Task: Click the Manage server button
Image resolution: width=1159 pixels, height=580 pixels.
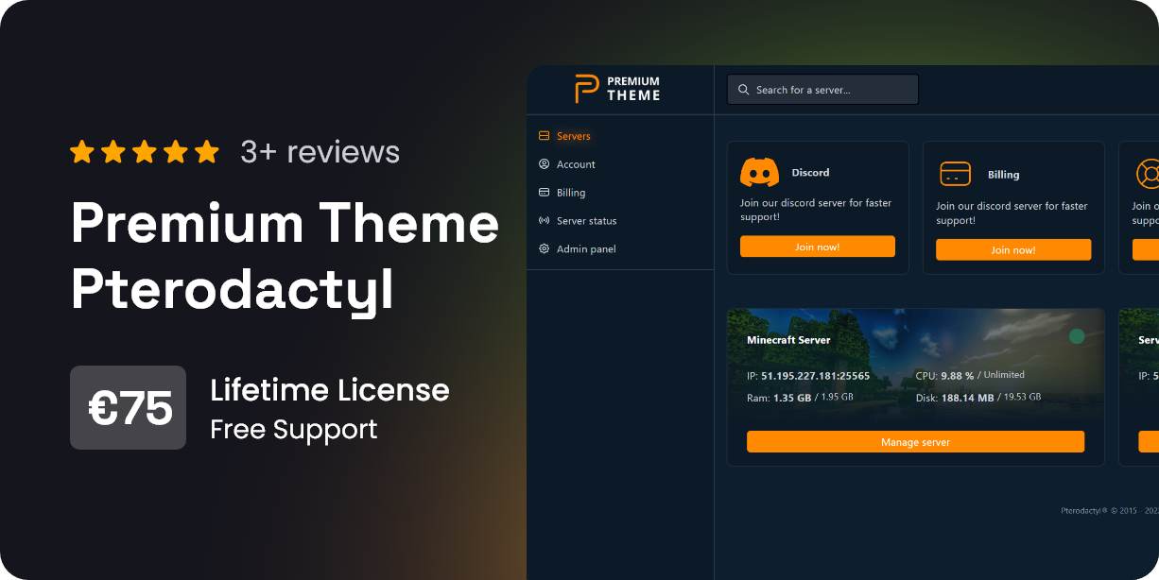Action: (915, 441)
